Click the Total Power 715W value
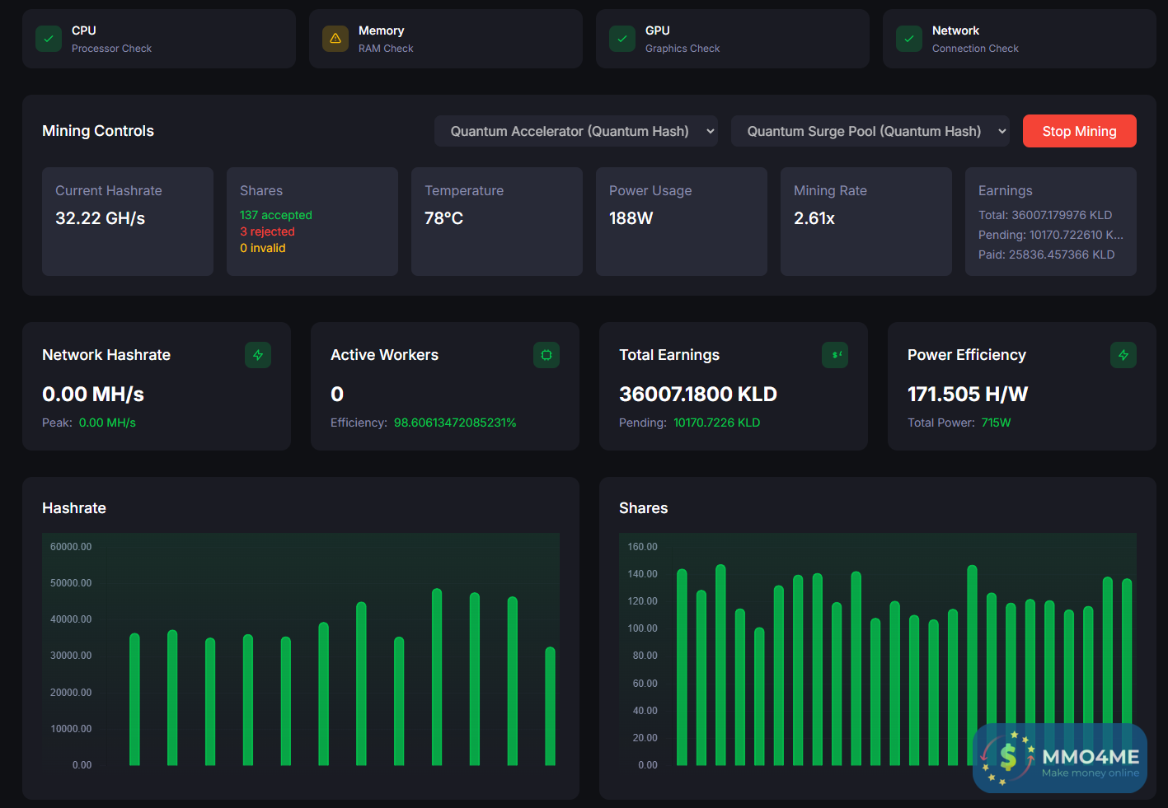 pyautogui.click(x=996, y=423)
